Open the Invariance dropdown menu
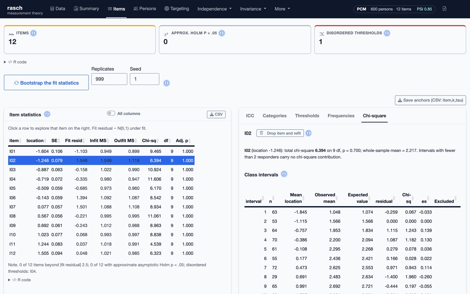The height and width of the screenshot is (294, 470). (x=253, y=9)
